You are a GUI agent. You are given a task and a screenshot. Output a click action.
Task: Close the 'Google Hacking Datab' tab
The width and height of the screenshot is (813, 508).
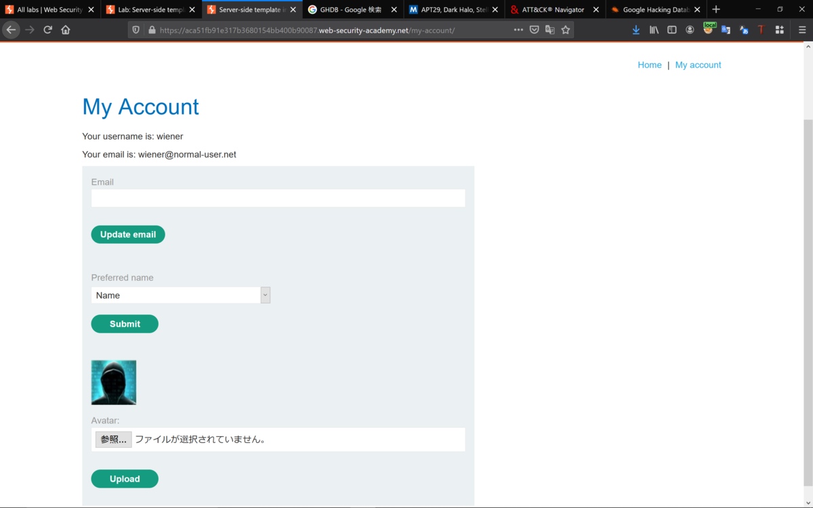(696, 9)
